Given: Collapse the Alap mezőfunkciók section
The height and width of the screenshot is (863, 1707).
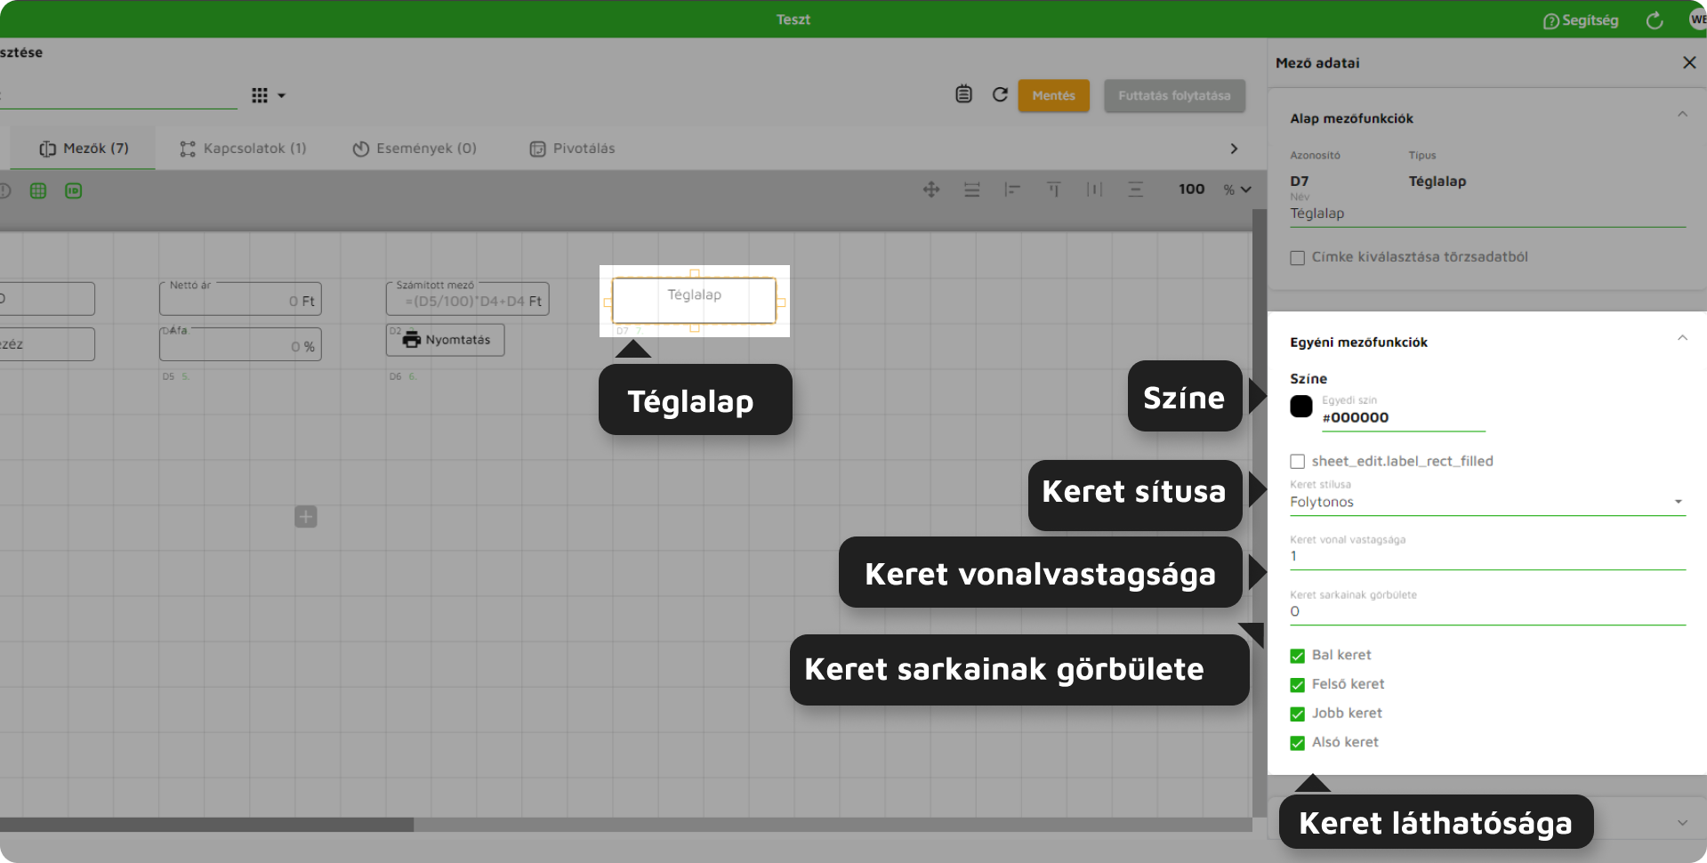Looking at the screenshot, I should click(x=1682, y=115).
